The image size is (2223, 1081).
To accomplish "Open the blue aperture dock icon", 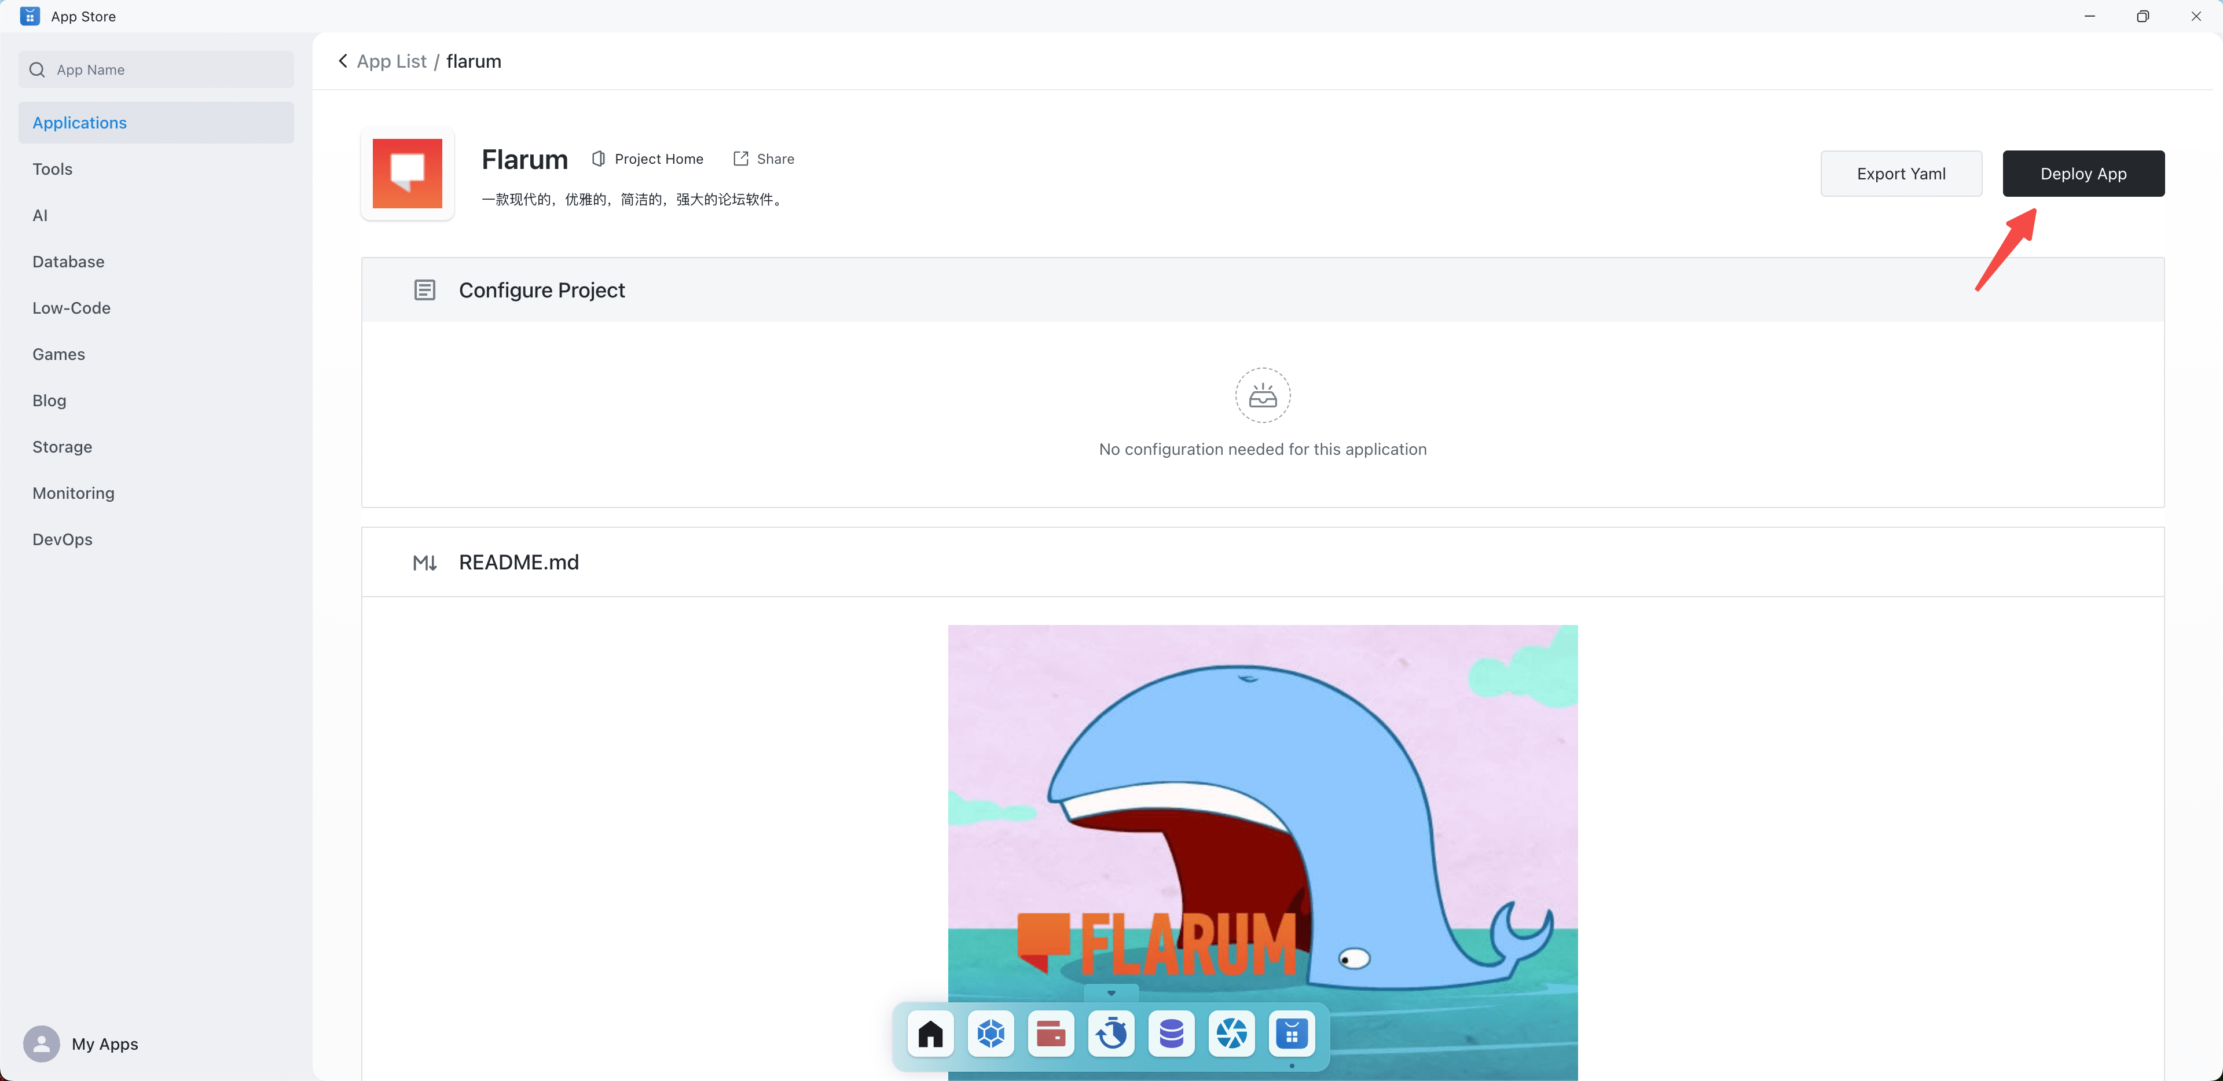I will tap(1231, 1033).
